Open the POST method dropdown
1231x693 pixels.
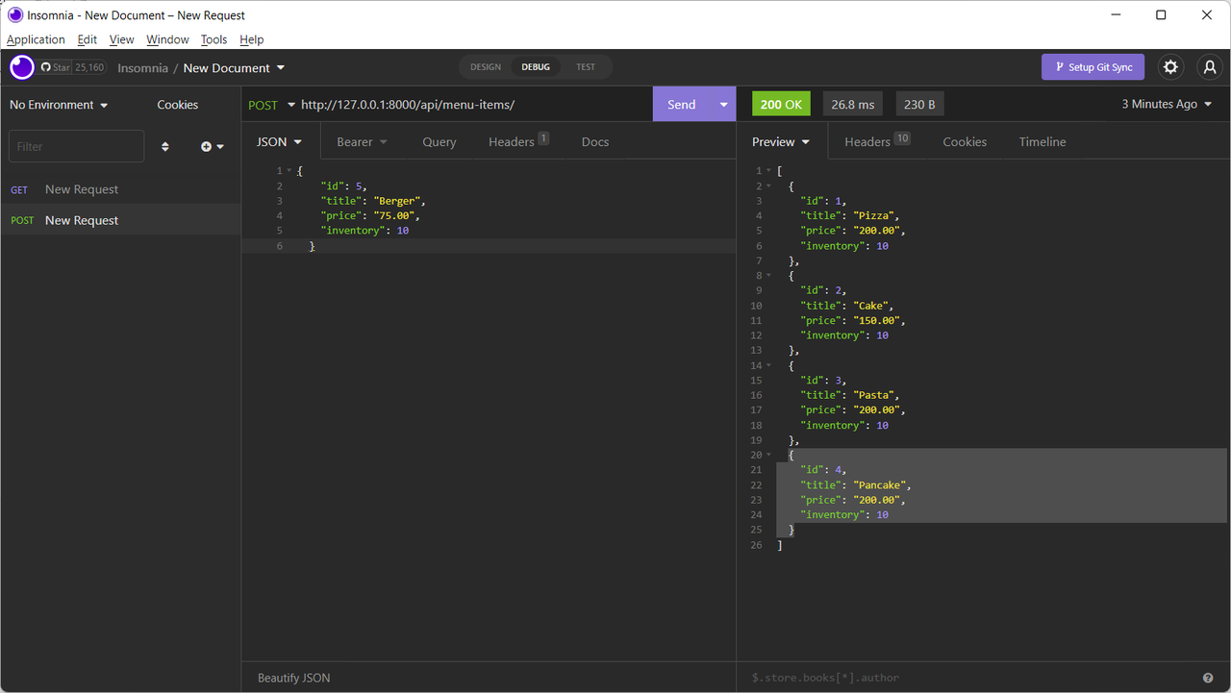271,105
